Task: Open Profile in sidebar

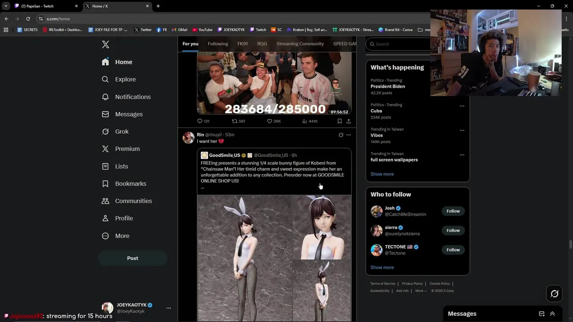Action: click(x=117, y=218)
